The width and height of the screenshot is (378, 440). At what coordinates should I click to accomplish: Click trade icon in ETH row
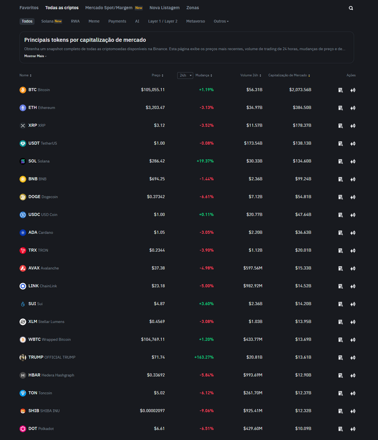pyautogui.click(x=353, y=108)
